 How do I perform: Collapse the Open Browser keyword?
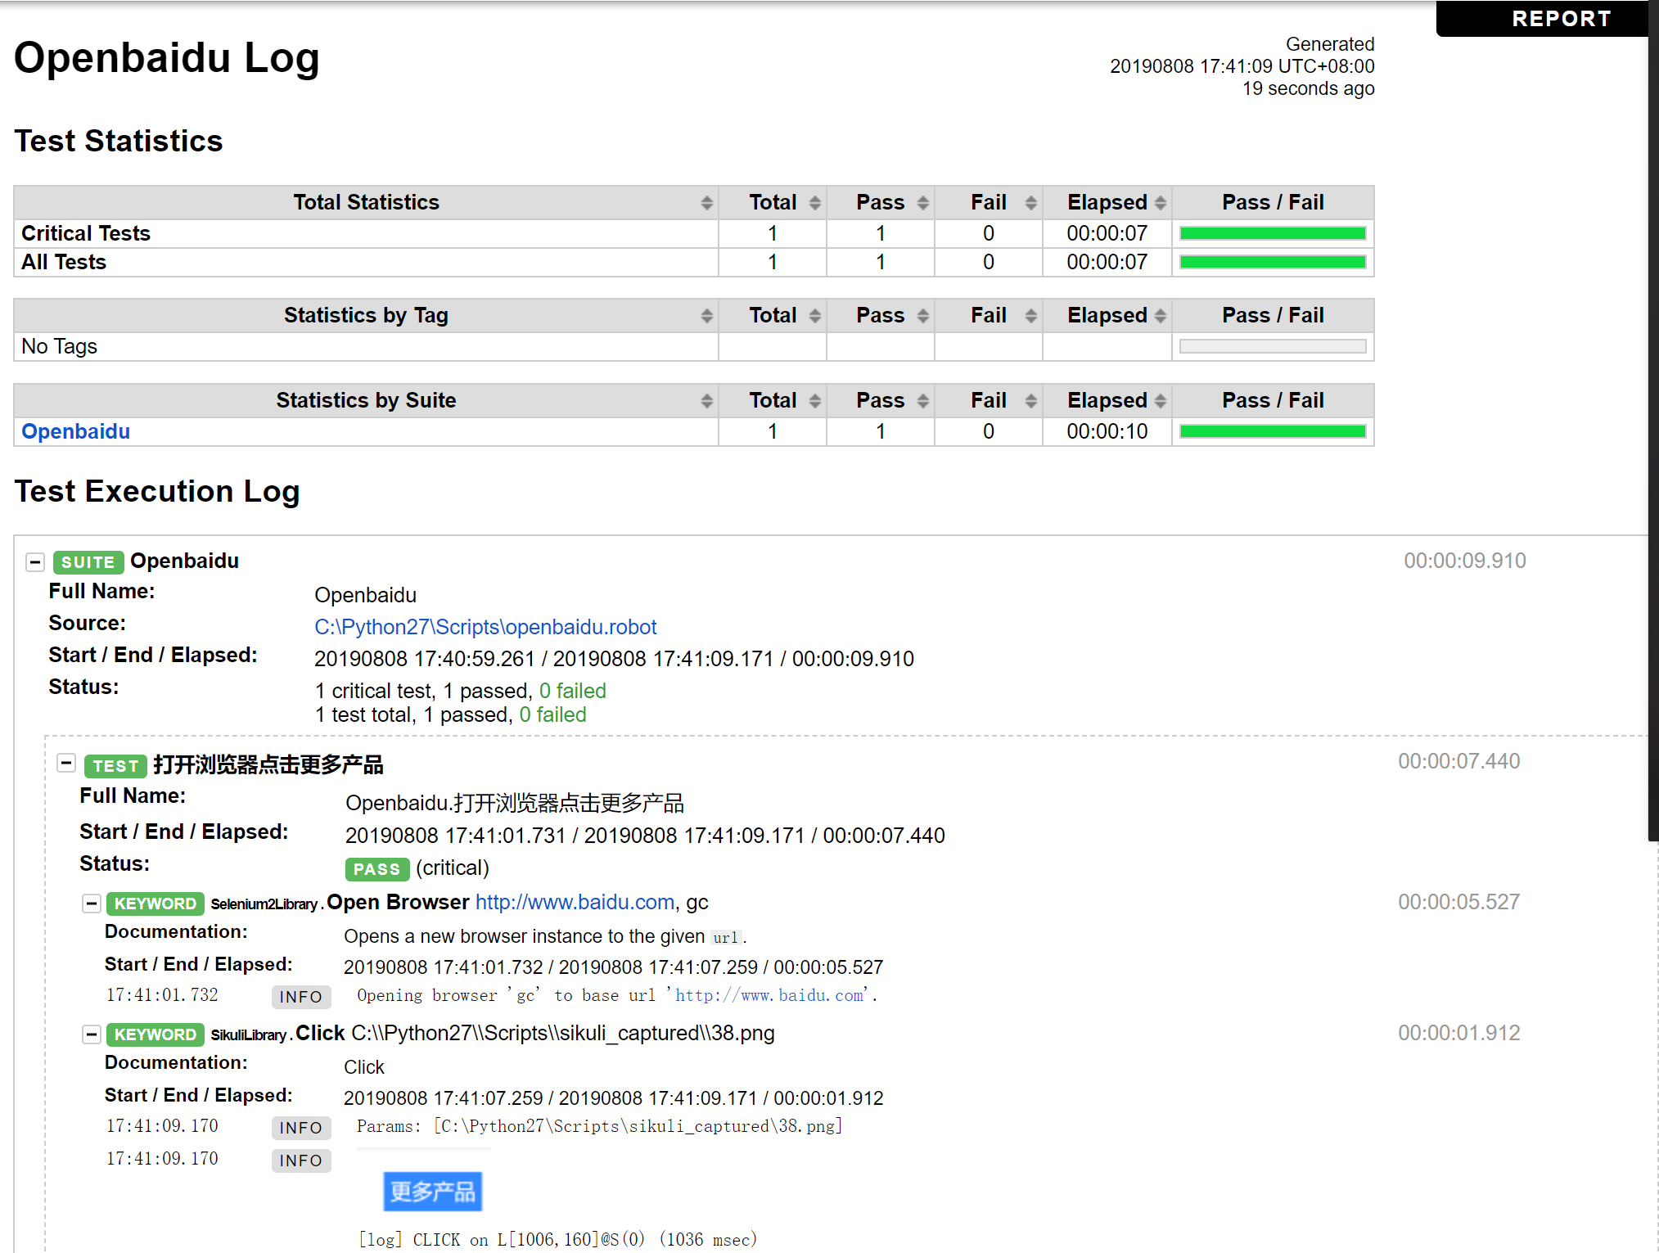coord(91,903)
